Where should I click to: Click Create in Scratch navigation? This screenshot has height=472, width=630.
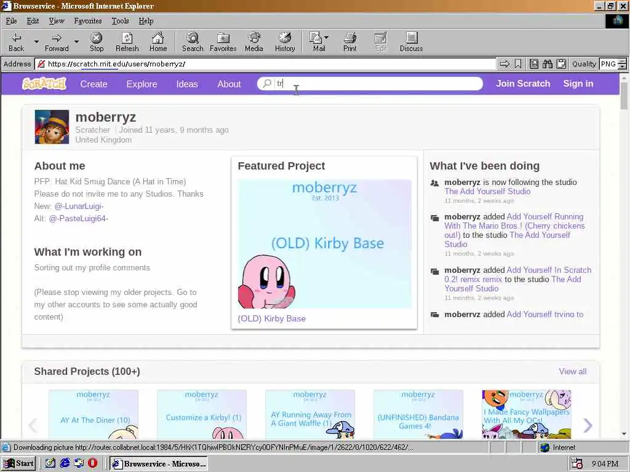(x=94, y=84)
